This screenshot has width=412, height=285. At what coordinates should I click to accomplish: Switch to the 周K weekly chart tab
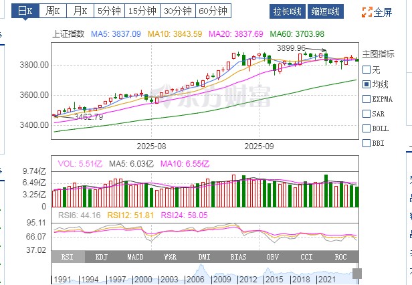coord(51,11)
